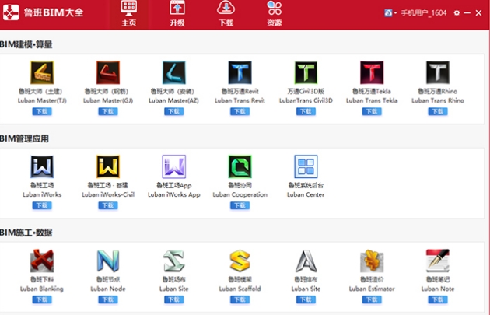Pick the Luban Site icon with A logo
490x315 pixels.
(306, 261)
